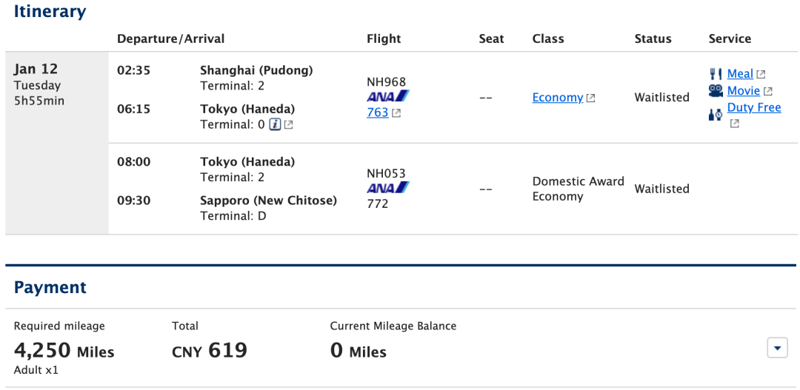Click external link icon beside terminal info

click(288, 124)
